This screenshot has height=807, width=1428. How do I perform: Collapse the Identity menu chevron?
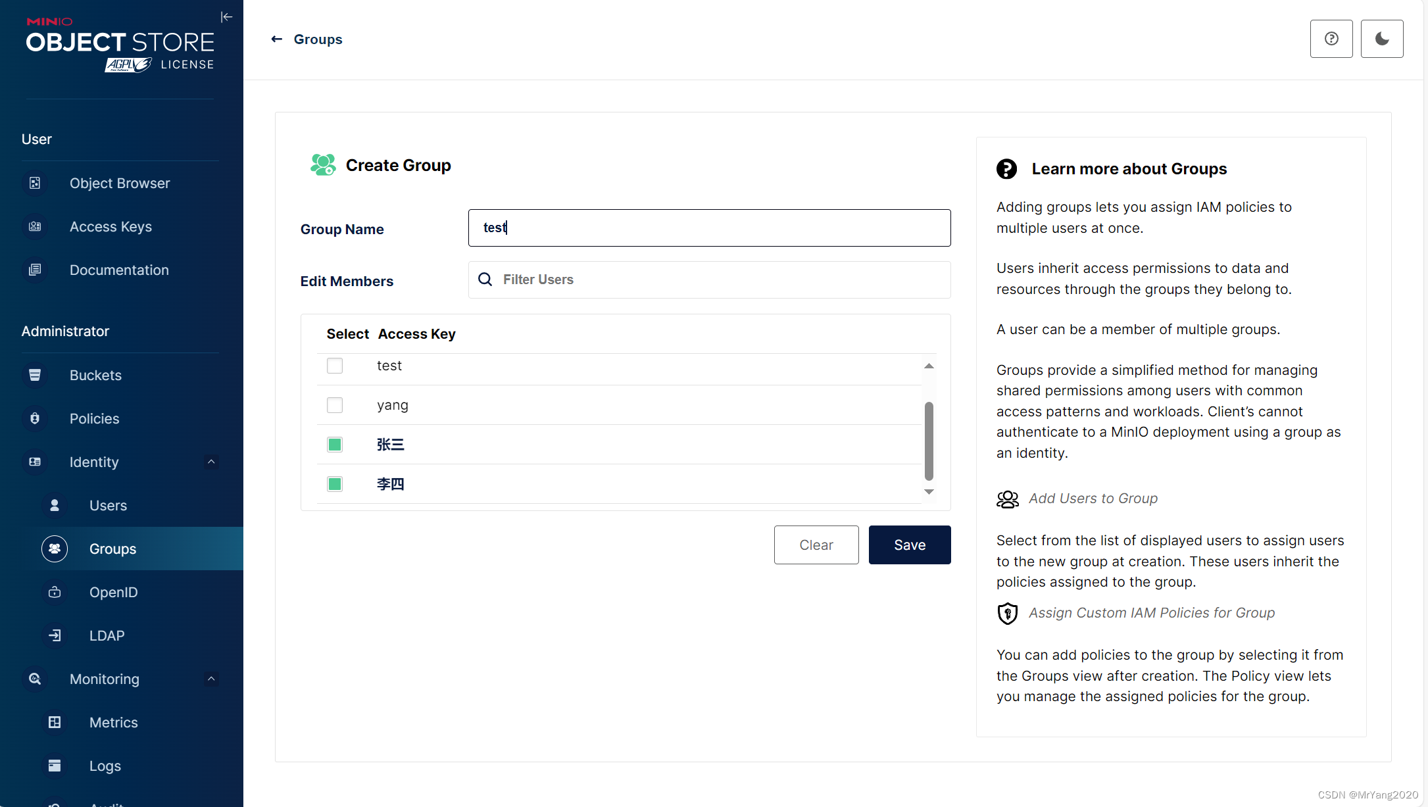tap(211, 462)
